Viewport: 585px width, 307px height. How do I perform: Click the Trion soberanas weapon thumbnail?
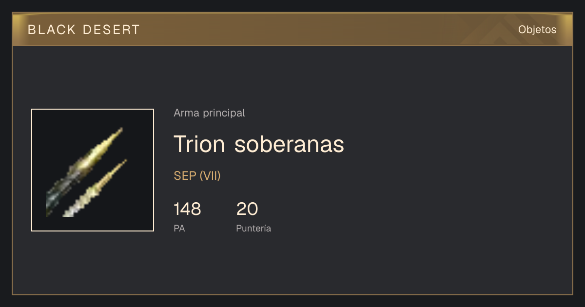[x=93, y=170]
